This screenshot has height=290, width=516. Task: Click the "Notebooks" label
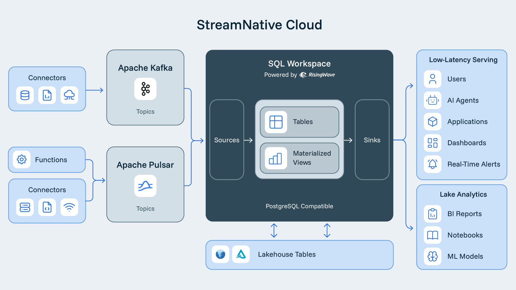[x=465, y=235]
